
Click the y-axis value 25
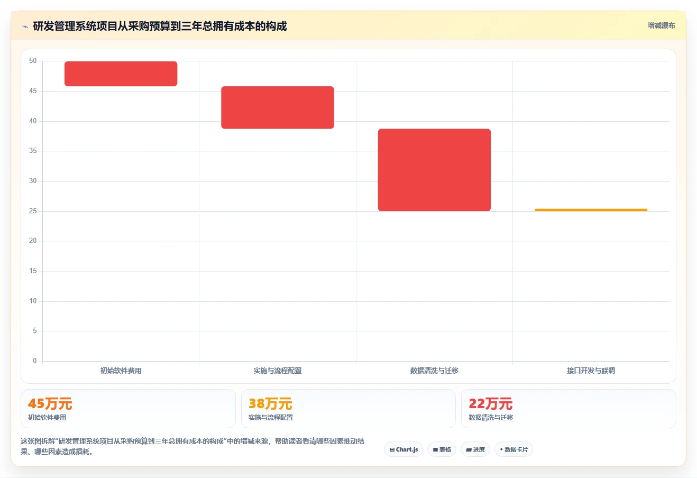click(33, 211)
